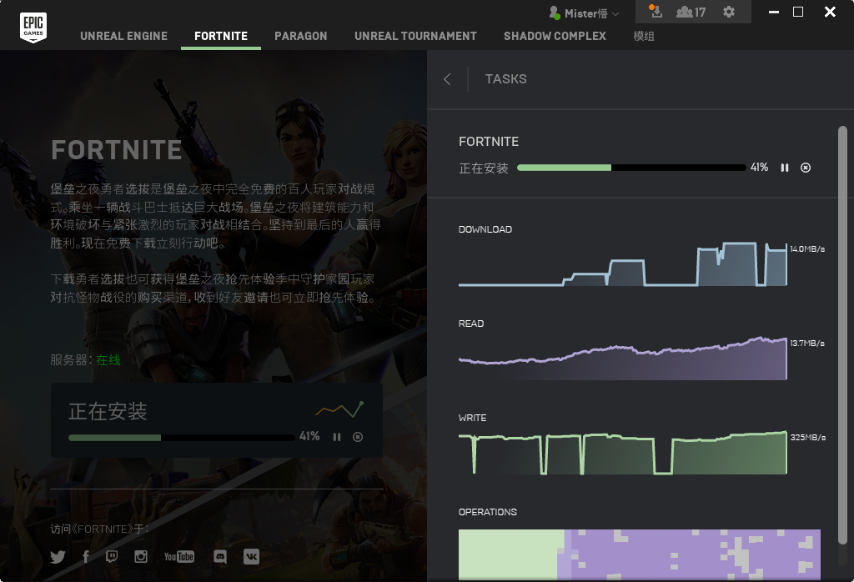
Task: Open Fortnite Twitch channel icon
Action: pyautogui.click(x=112, y=556)
